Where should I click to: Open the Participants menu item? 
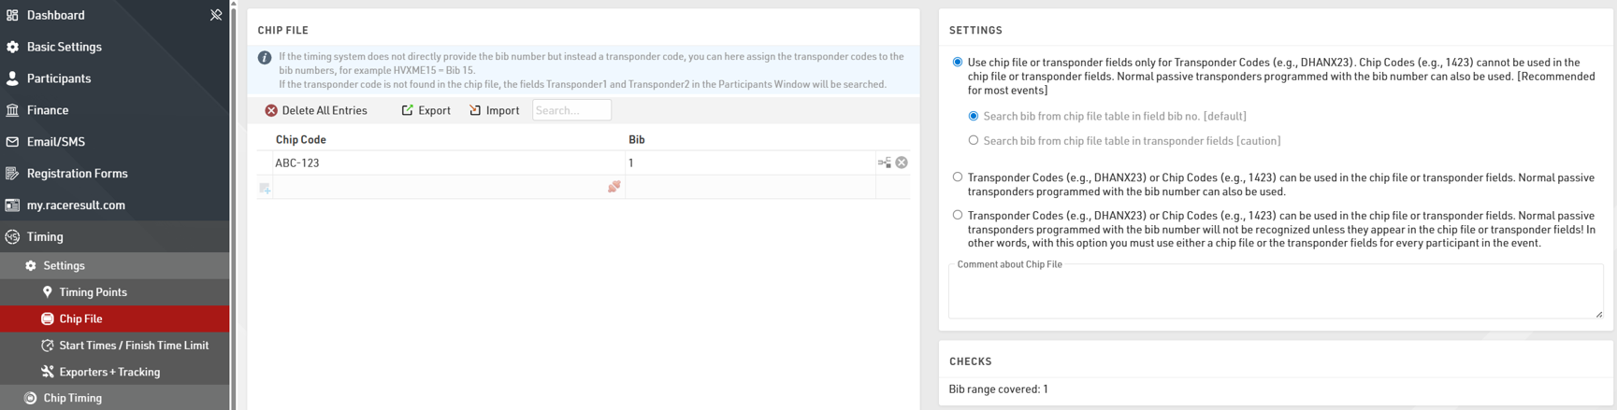pyautogui.click(x=58, y=78)
